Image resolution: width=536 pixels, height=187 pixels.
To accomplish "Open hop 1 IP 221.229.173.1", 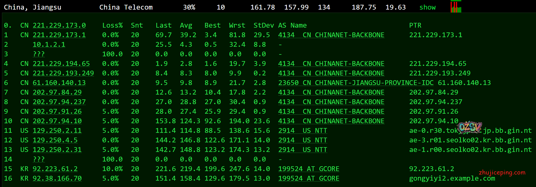I will point(59,35).
